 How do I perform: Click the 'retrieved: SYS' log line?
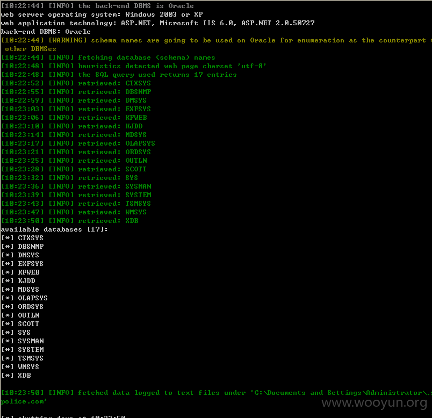click(69, 178)
